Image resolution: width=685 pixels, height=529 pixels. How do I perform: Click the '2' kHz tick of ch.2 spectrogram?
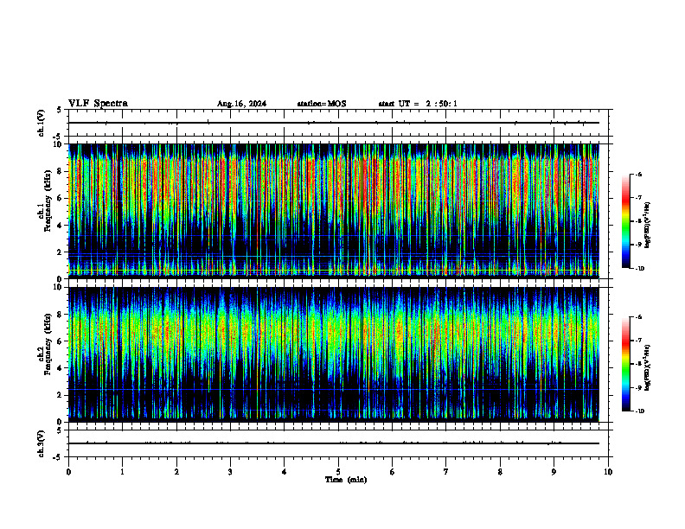[61, 395]
